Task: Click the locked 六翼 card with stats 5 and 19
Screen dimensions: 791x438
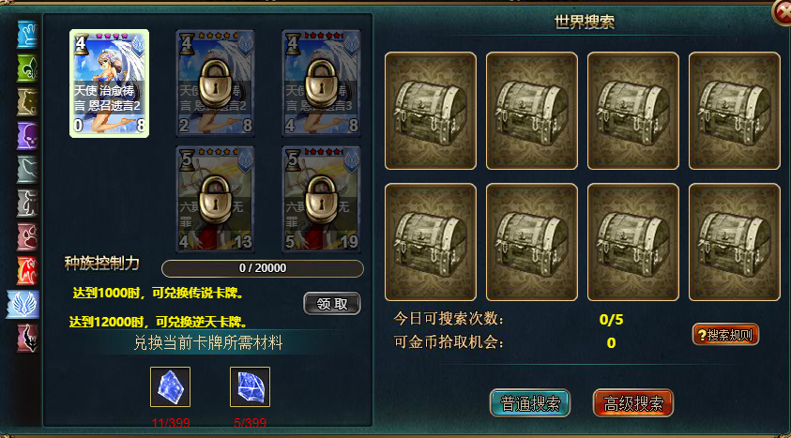Action: pyautogui.click(x=321, y=200)
